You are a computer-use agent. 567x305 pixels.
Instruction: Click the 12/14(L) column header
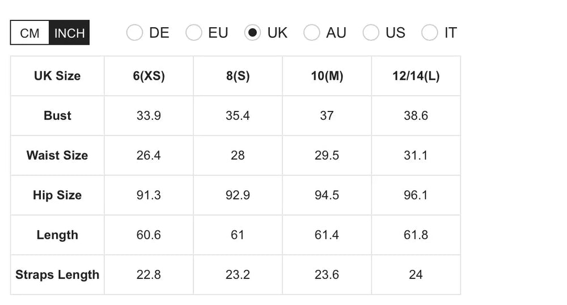point(416,76)
